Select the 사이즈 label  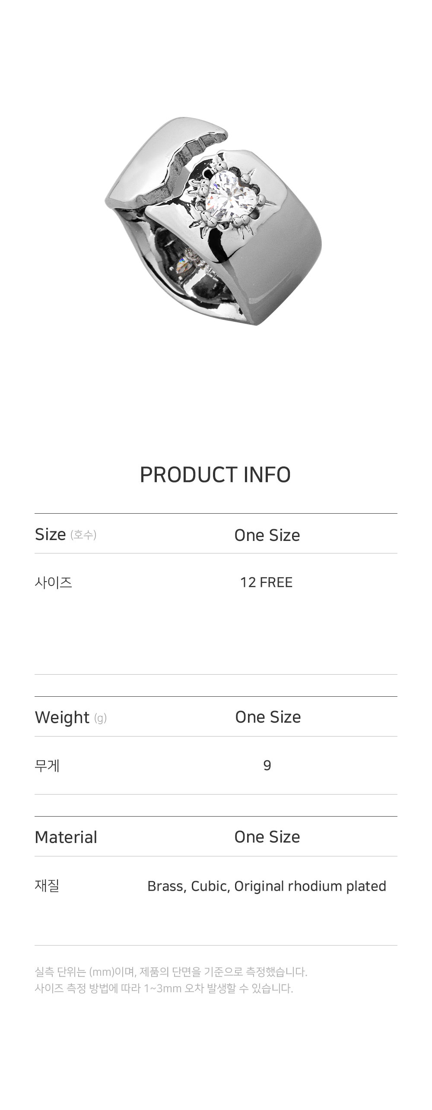(x=53, y=582)
